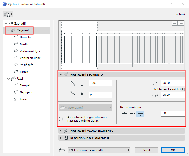The width and height of the screenshot is (189, 156).
Task: Click the Nastavení segmentu panel icon
Action: tap(66, 75)
